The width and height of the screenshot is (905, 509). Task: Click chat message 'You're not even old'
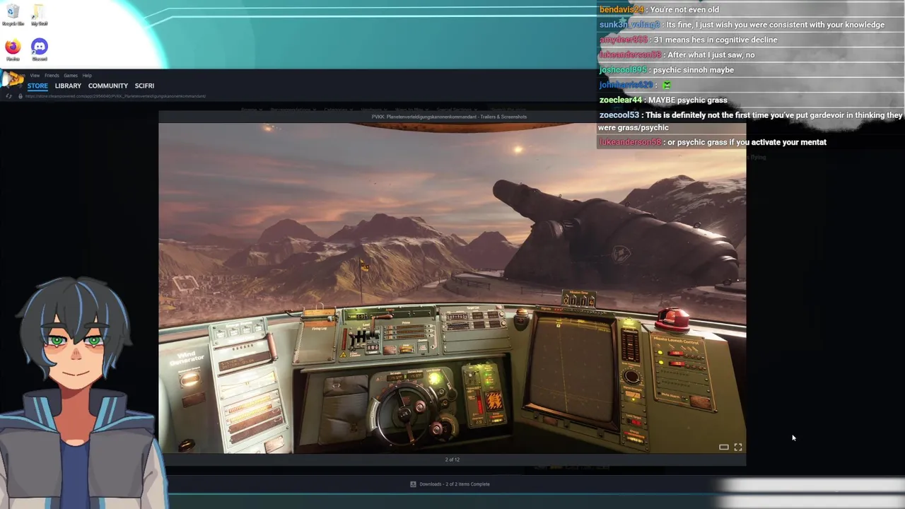coord(684,9)
